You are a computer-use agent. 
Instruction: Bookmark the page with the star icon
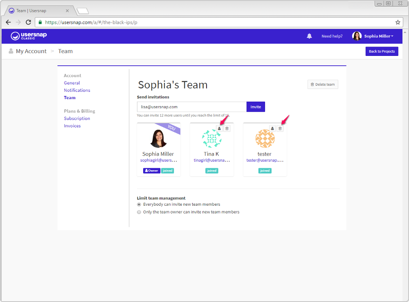tap(398, 22)
